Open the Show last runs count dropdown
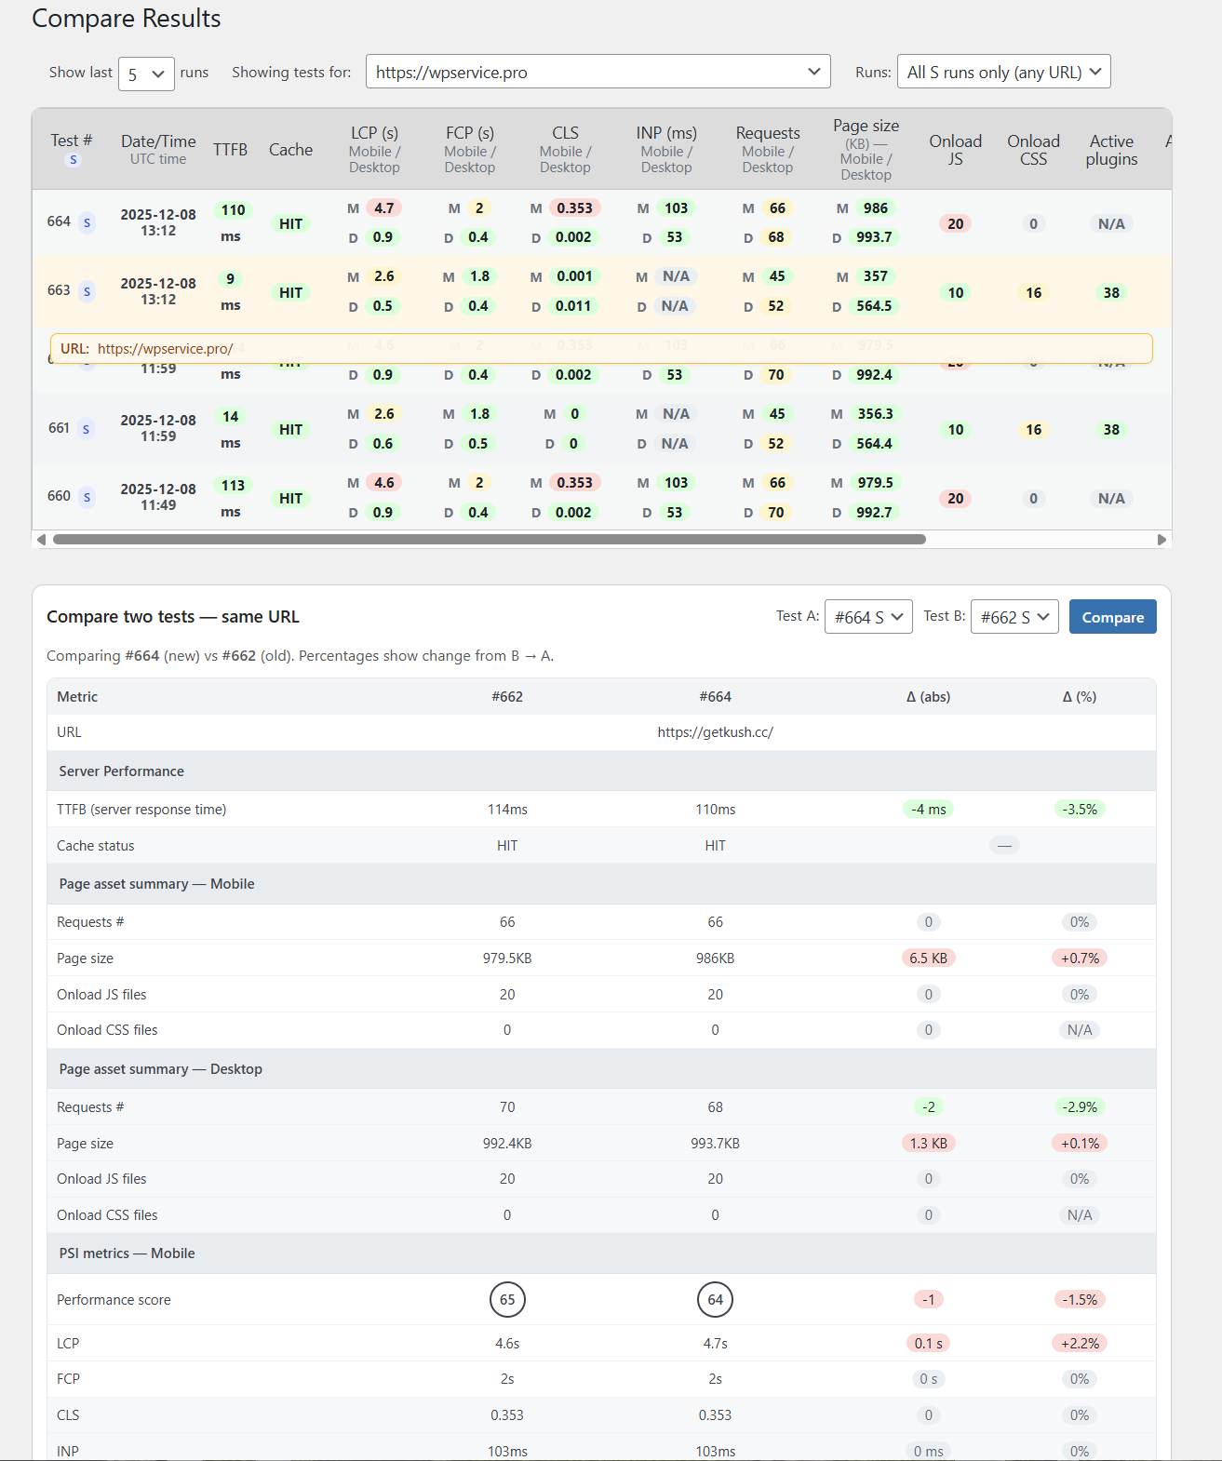The image size is (1222, 1461). [146, 74]
